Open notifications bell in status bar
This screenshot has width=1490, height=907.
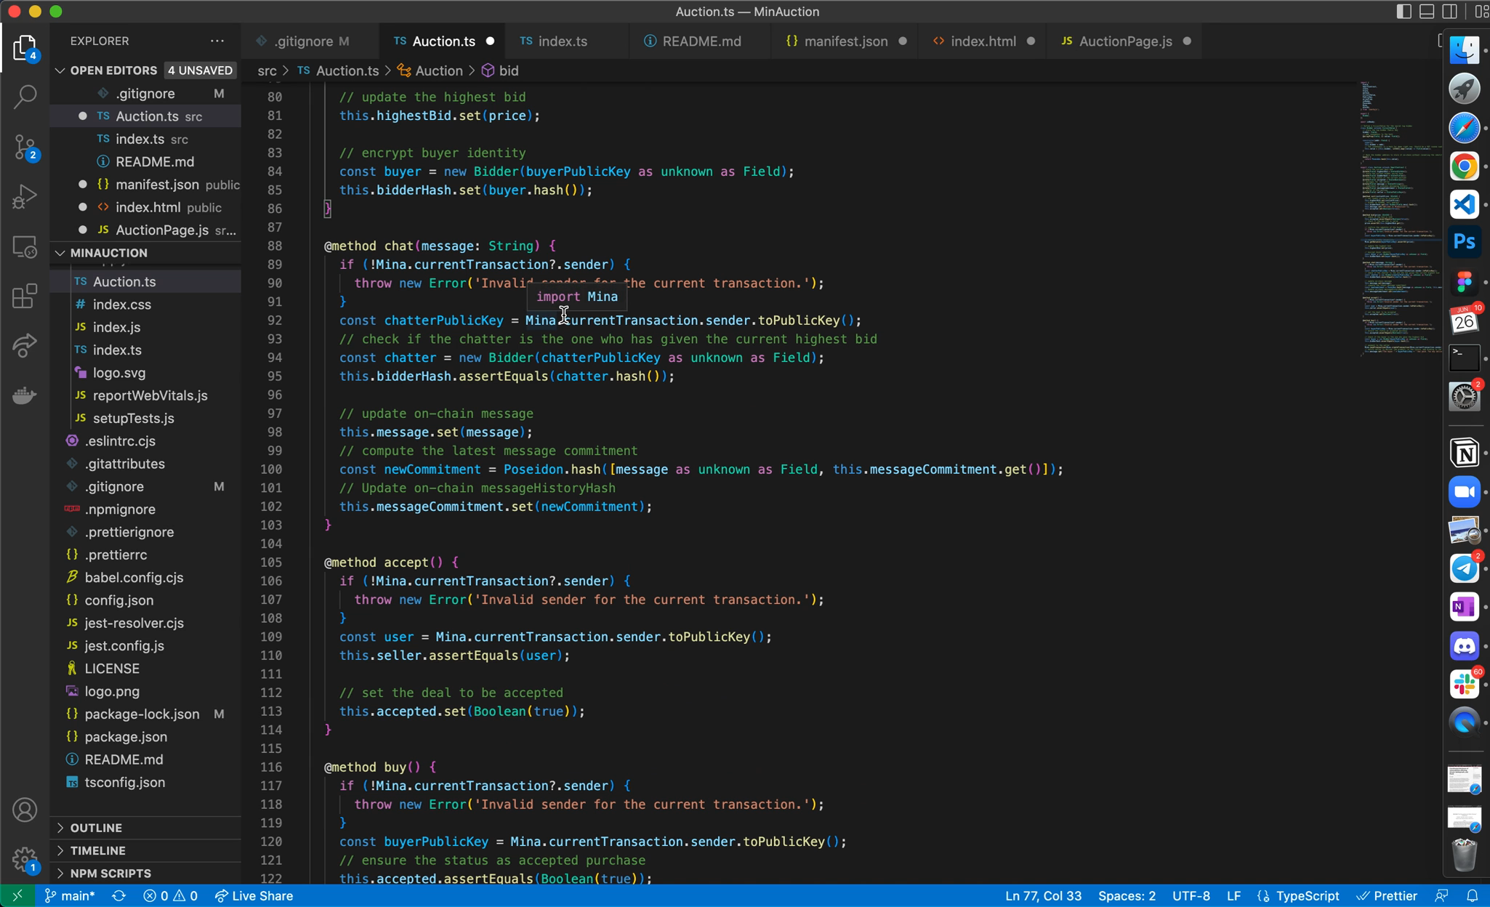[x=1472, y=895]
